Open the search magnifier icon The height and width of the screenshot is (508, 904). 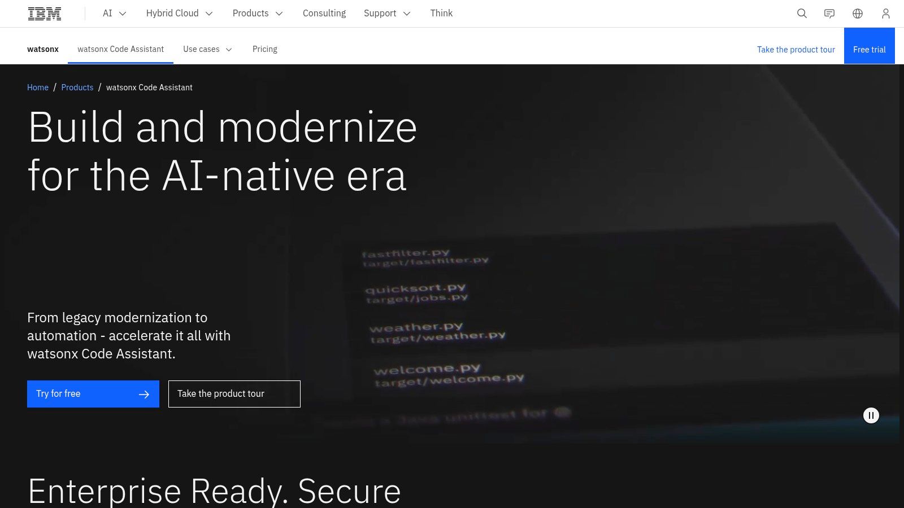(802, 14)
